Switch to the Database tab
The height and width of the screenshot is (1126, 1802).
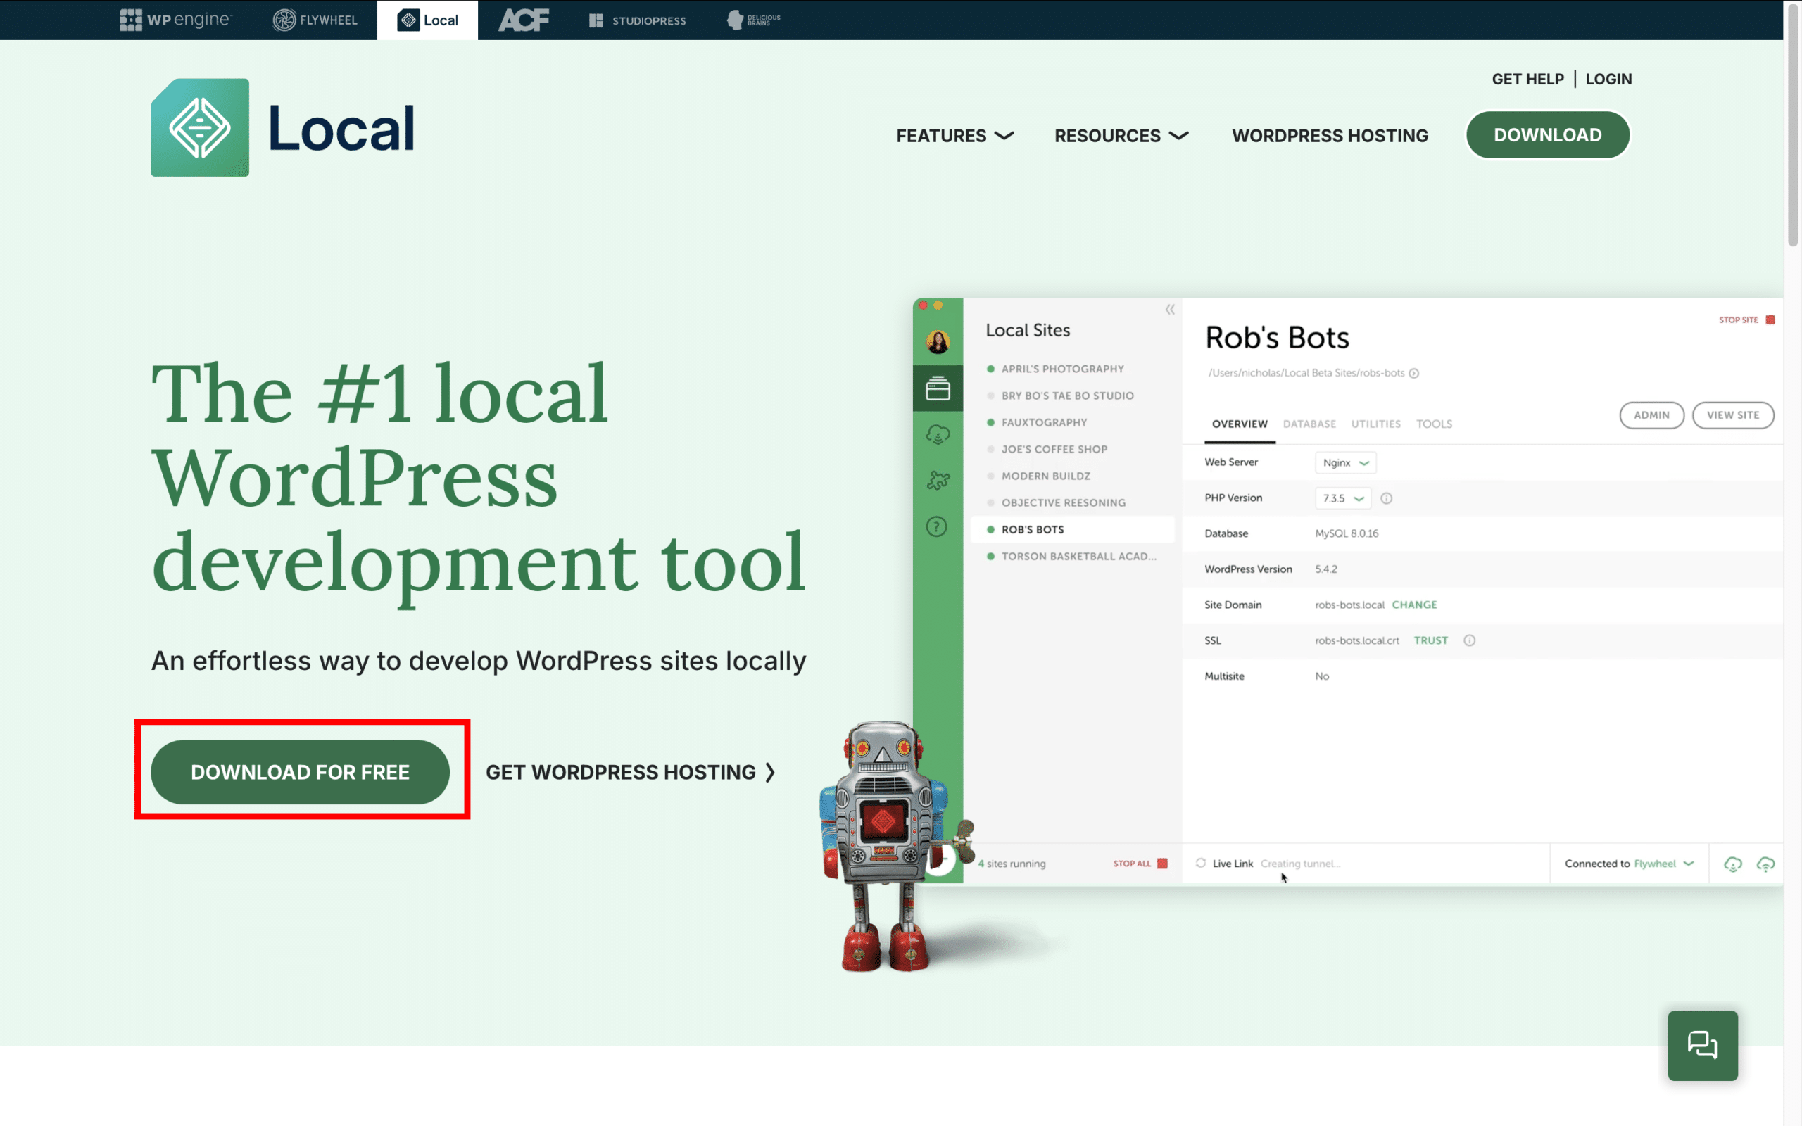pyautogui.click(x=1309, y=424)
